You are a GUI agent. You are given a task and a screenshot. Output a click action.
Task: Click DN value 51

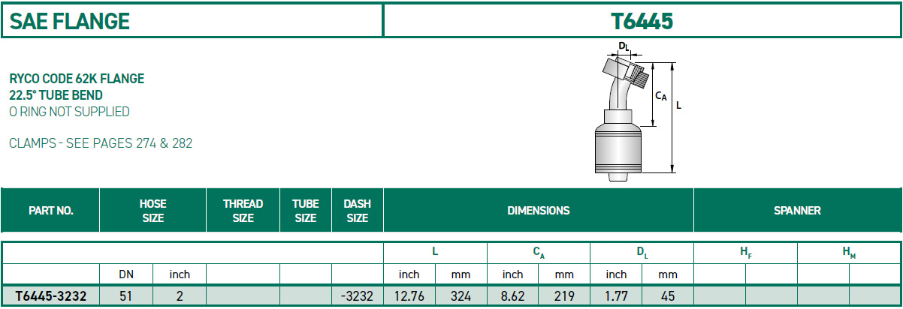[126, 296]
